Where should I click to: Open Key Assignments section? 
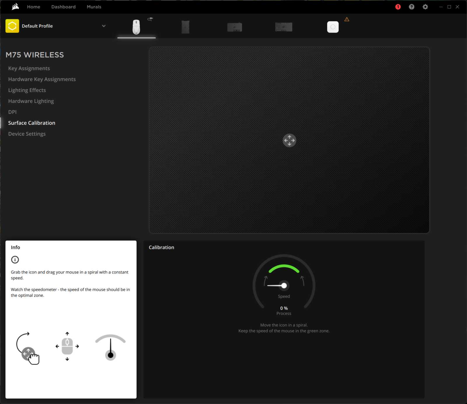pos(29,68)
